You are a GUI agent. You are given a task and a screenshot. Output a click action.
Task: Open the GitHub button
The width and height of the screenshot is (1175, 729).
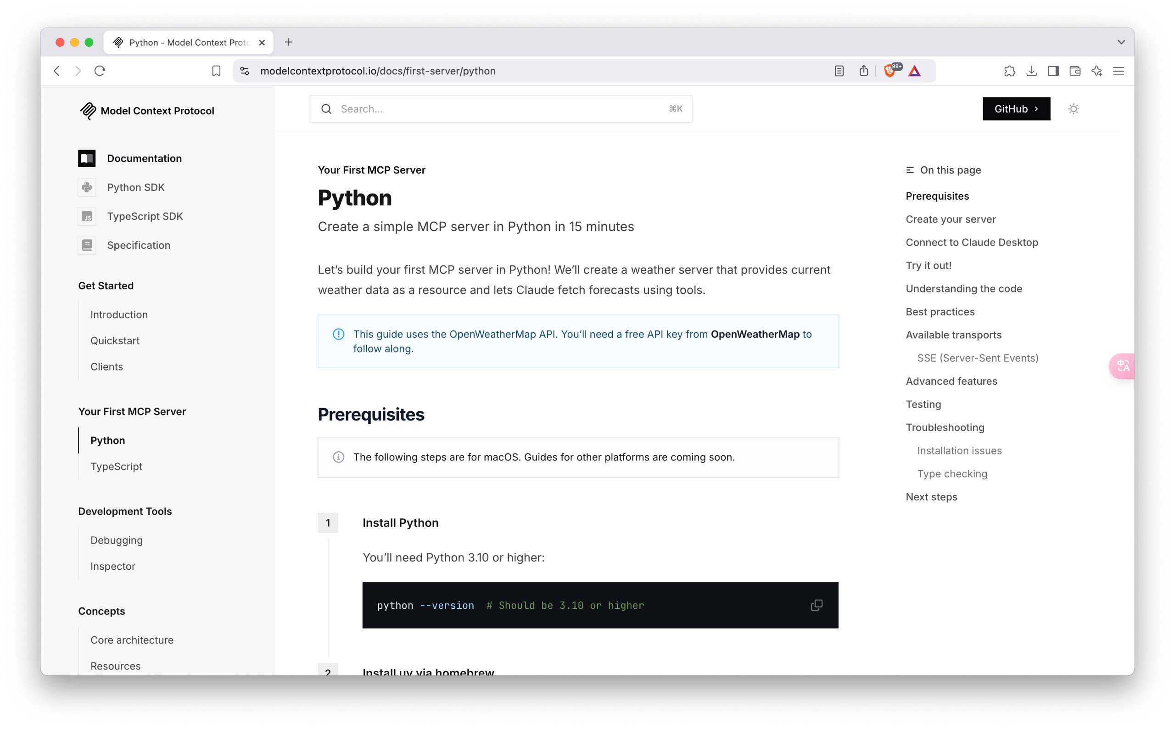coord(1016,109)
